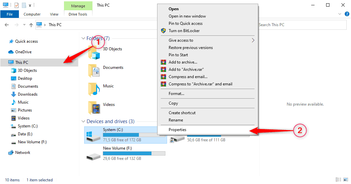Screen dimensions: 351x184
Task: Select Quick access in navigation pane
Action: (27, 41)
